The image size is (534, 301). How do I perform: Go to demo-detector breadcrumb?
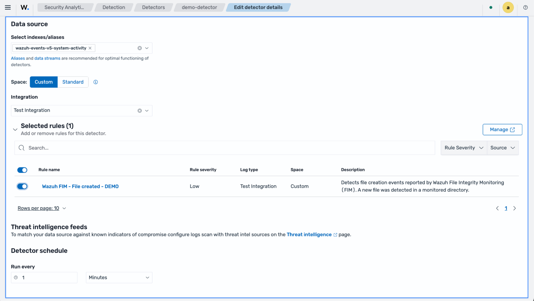[x=199, y=7]
